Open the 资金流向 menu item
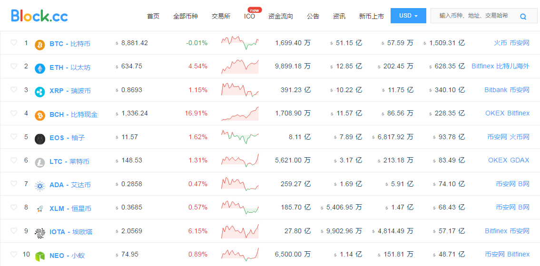540x266 pixels. (x=281, y=16)
